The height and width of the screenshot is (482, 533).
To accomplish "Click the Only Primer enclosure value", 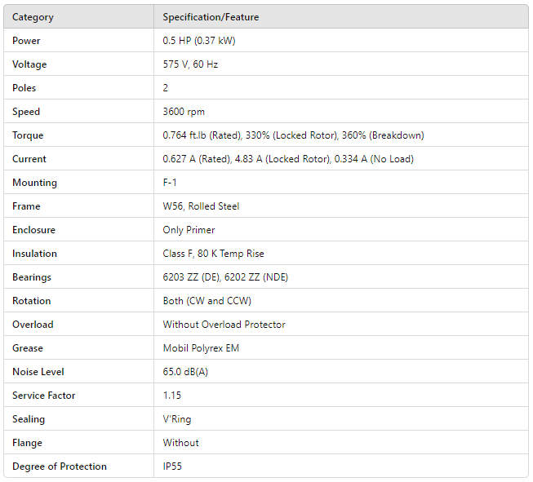I will [x=189, y=230].
